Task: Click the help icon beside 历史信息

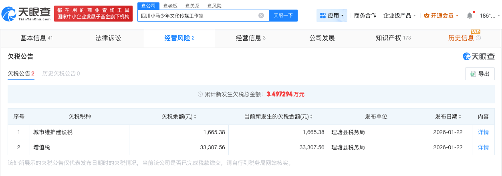Action: (478, 38)
